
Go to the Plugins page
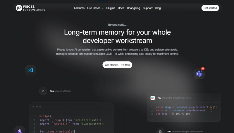111,8
